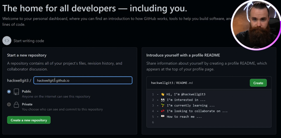Click the code brackets icon
This screenshot has width=281, height=138.
coord(7,41)
